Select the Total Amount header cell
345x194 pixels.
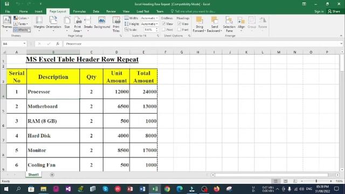[x=143, y=77]
